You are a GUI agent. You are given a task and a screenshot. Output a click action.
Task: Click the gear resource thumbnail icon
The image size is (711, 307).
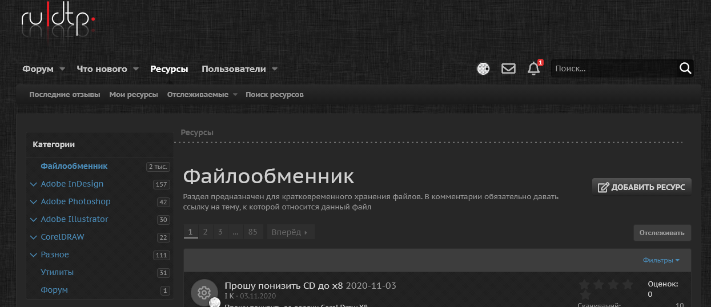click(204, 293)
